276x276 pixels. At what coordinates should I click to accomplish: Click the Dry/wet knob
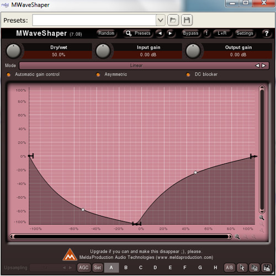13,51
